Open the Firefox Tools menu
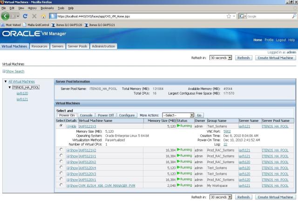The height and width of the screenshot is (204, 298). pos(61,8)
